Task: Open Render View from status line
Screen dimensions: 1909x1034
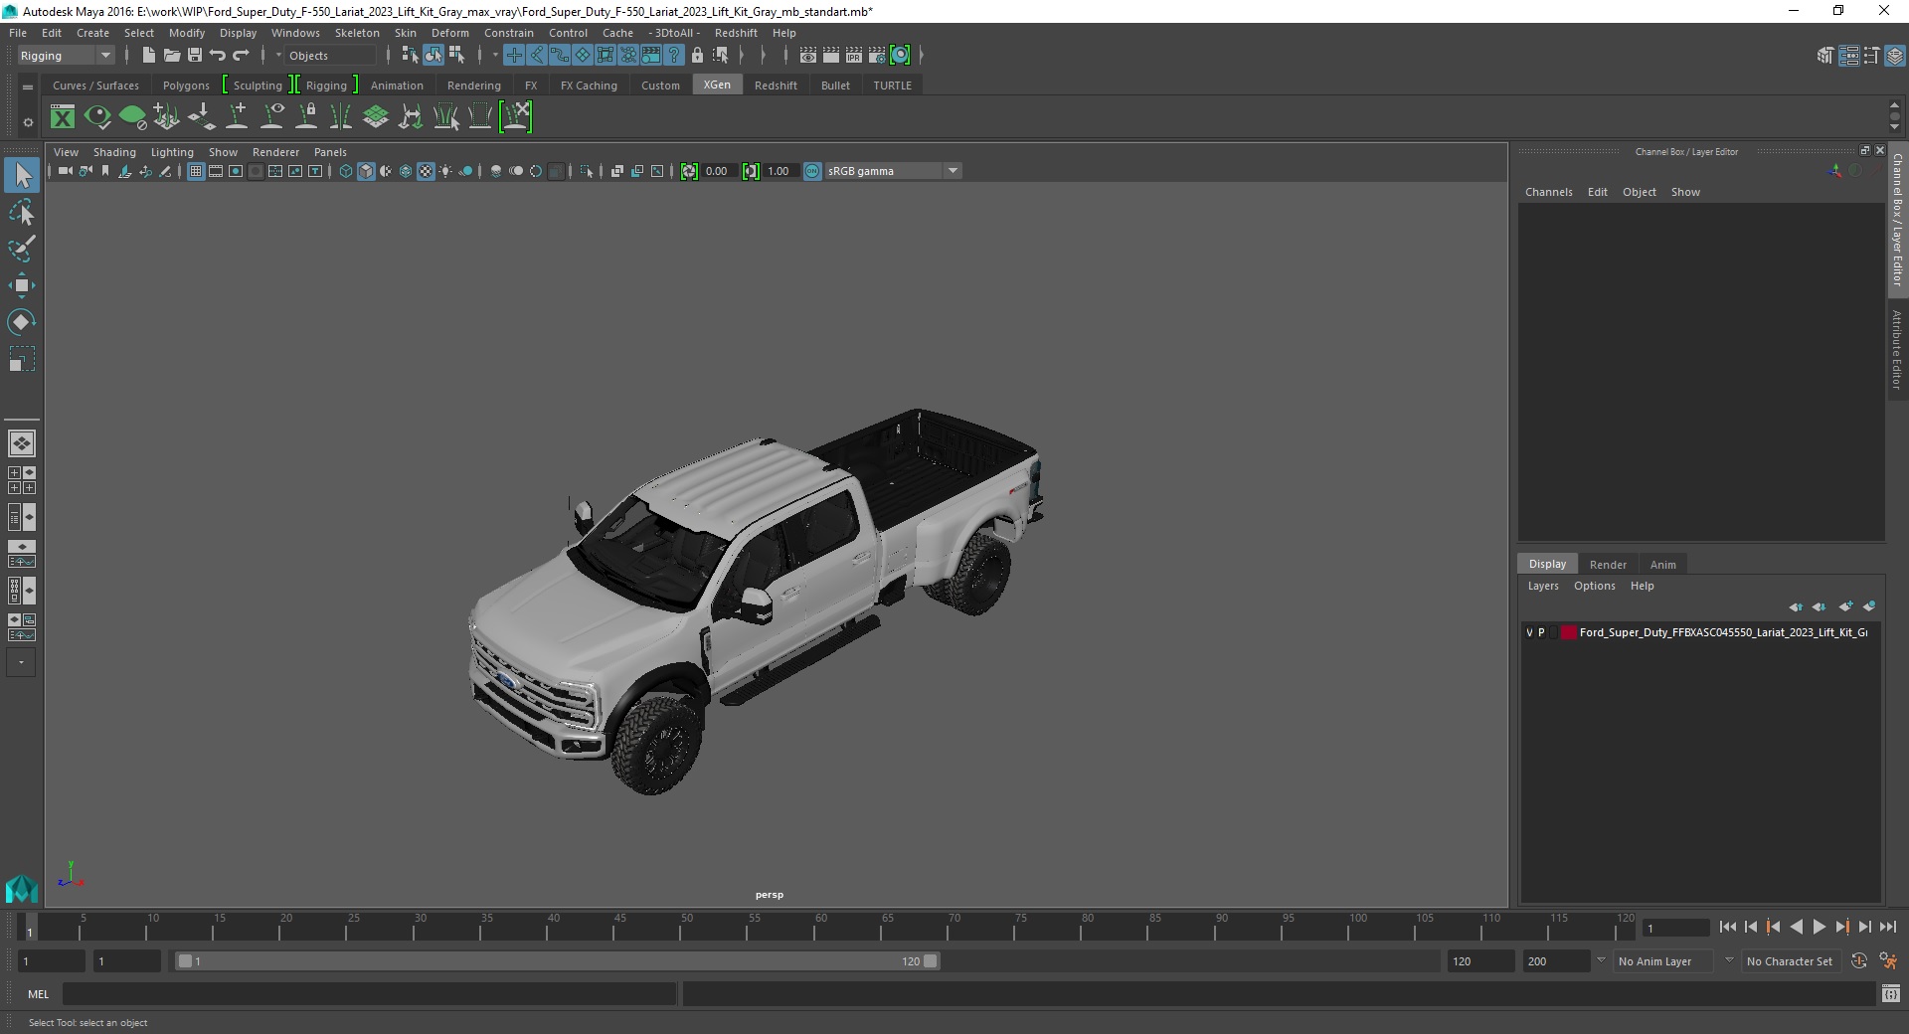Action: tap(808, 56)
